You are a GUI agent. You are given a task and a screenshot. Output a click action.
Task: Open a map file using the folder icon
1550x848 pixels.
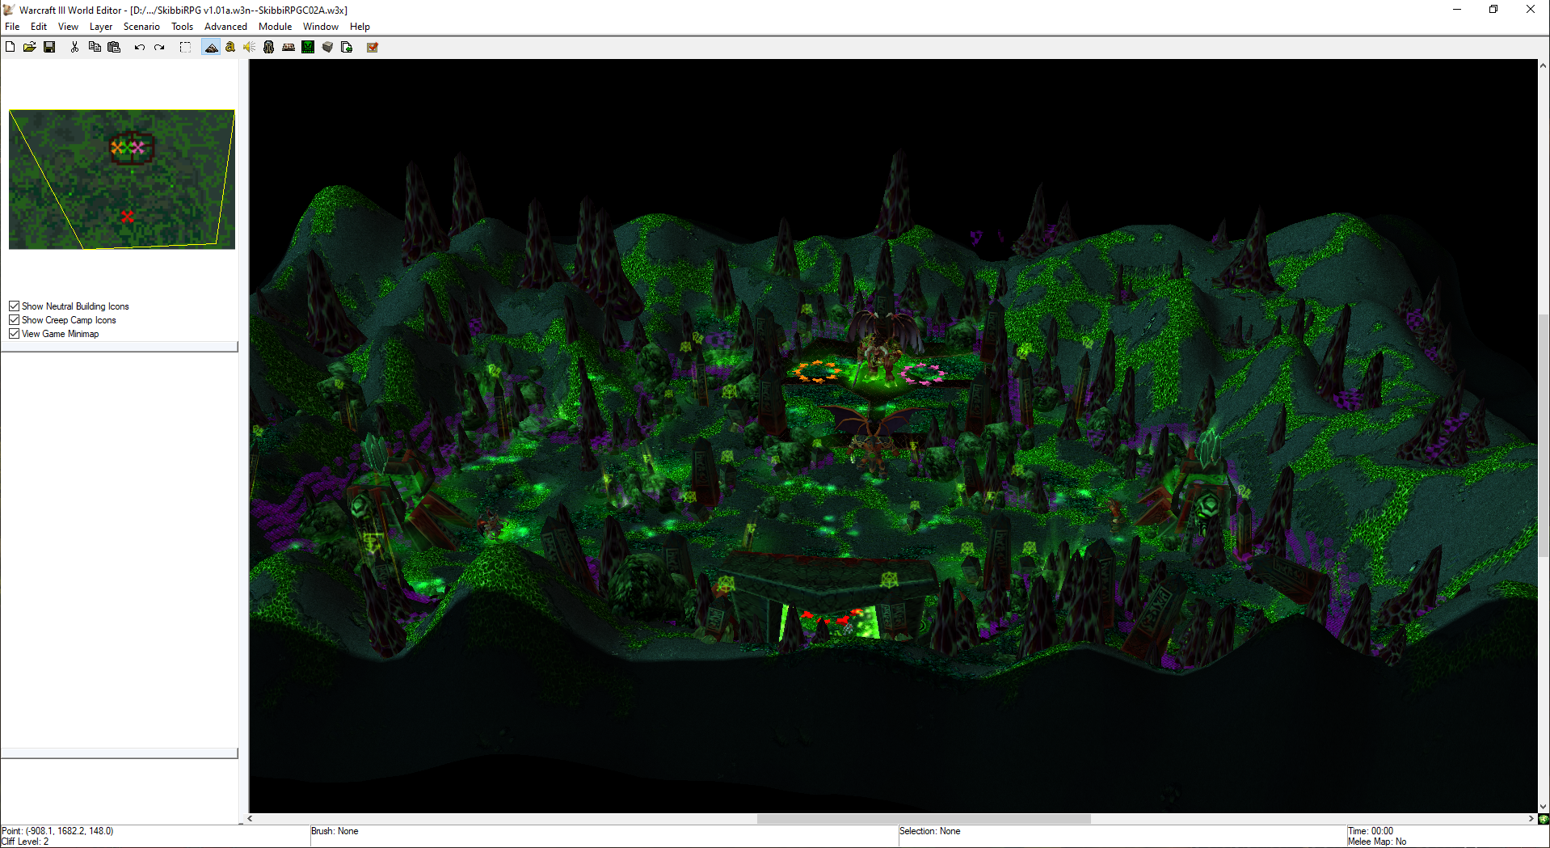(29, 47)
